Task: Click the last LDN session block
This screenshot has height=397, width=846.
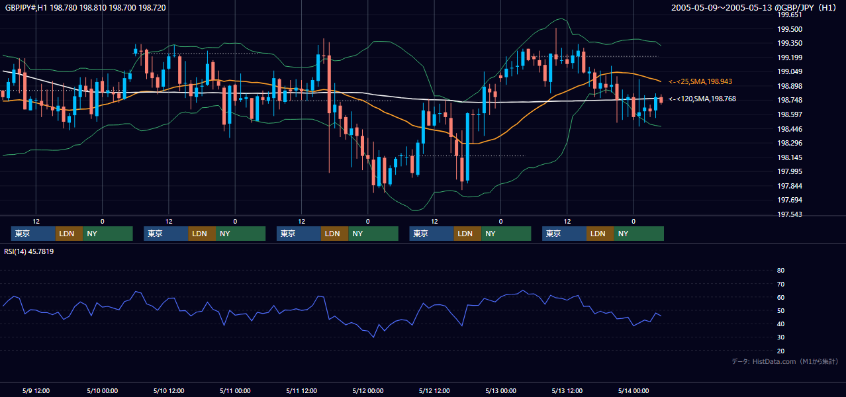Action: [600, 234]
